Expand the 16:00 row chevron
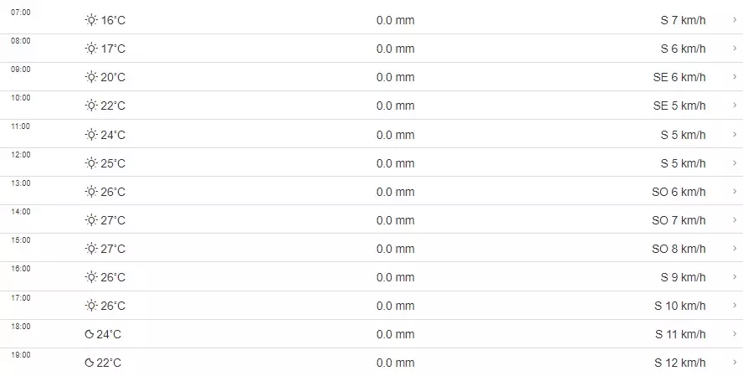The width and height of the screenshot is (743, 376). pos(734,277)
